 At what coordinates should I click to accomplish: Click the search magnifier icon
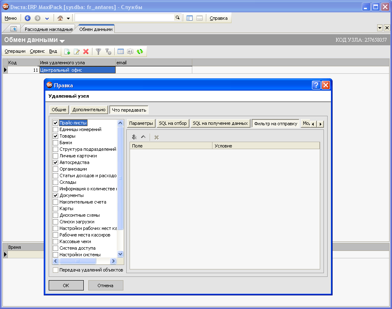[177, 18]
